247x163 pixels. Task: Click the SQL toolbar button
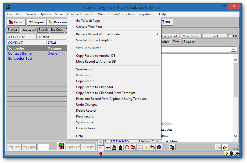coord(167,22)
